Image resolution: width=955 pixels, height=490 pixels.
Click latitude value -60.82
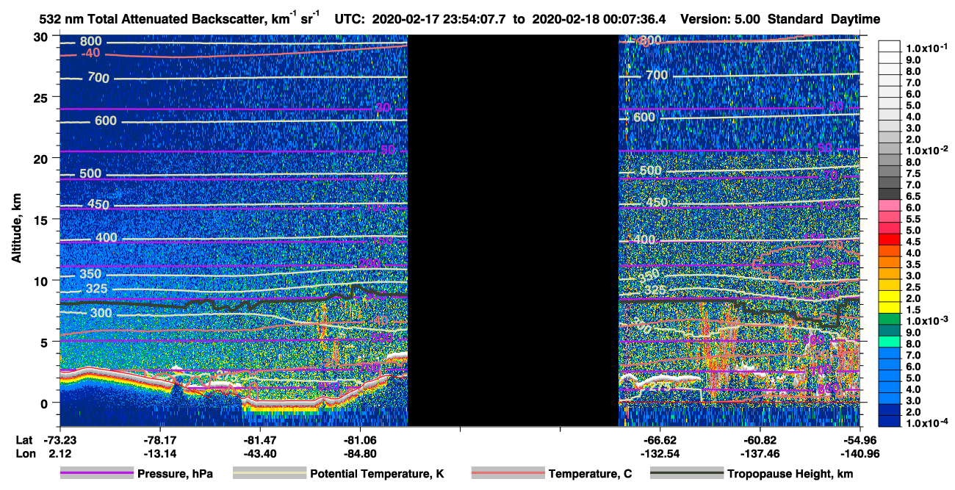(x=760, y=439)
